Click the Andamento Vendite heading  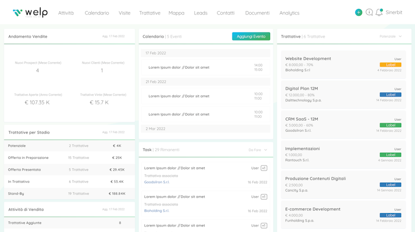tap(28, 37)
